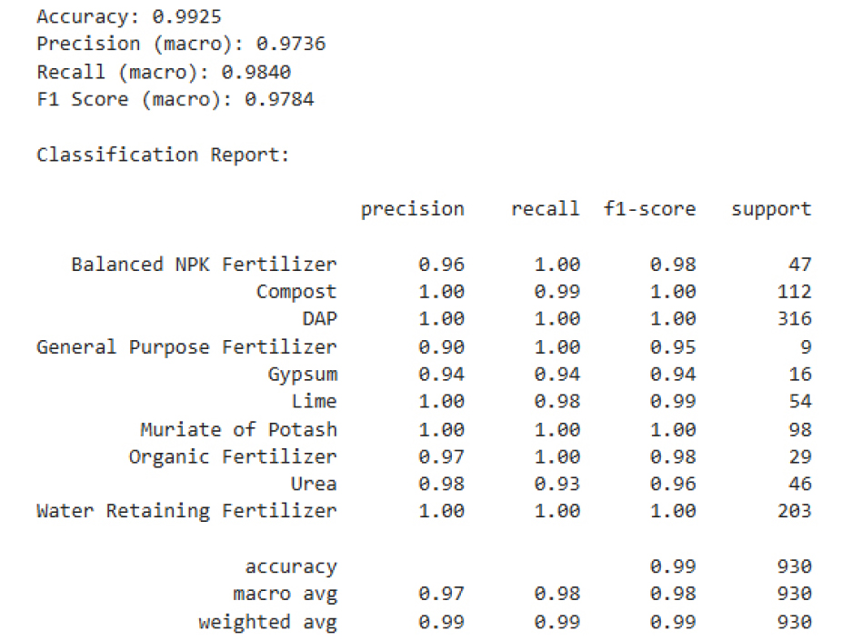Click the Accuracy 0.9925 line
Image resolution: width=842 pixels, height=641 pixels.
tap(129, 17)
